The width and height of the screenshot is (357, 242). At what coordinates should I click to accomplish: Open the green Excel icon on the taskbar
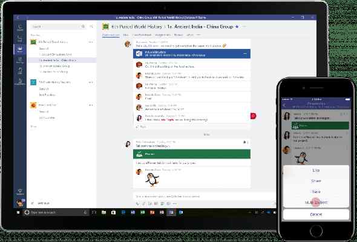coord(143,212)
